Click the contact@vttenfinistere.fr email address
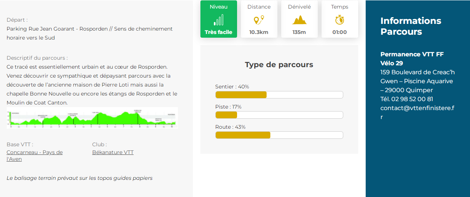Screen dimensions: 470x197 (417, 108)
